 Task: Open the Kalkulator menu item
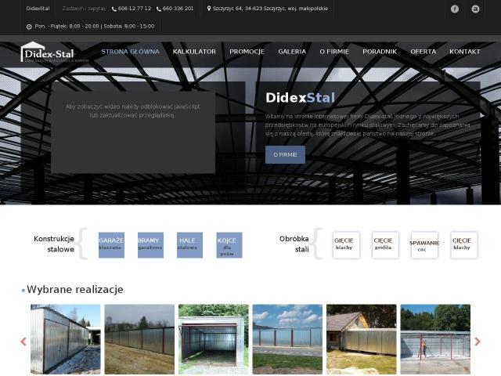(x=194, y=52)
